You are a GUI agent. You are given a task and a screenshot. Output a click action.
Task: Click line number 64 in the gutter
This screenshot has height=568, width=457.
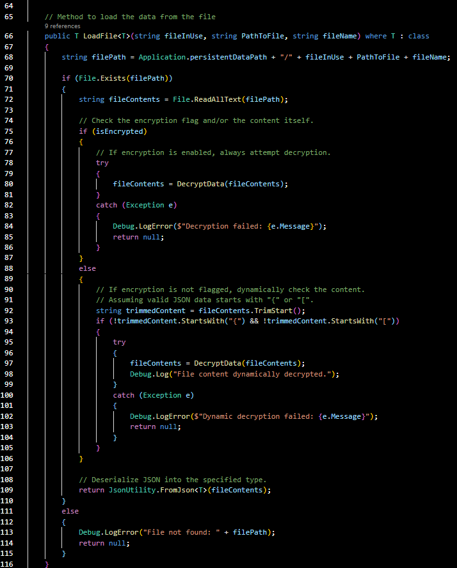tap(9, 6)
